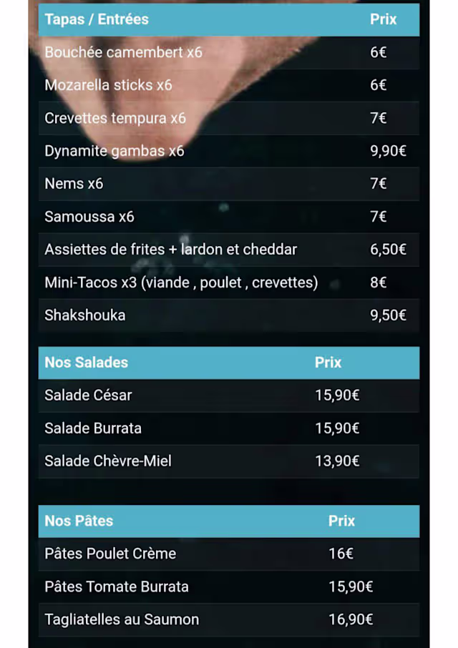Screen dimensions: 458x648
Task: Choose the Mini-Tacos x3 row
Action: tap(181, 283)
